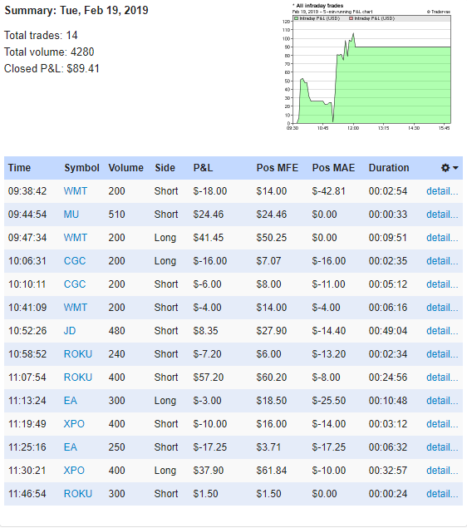View detail for 10:10:11 CGC trade
Screen dimensions: 467x528
[x=442, y=284]
